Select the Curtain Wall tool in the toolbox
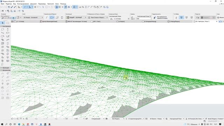 (x=2, y=43)
